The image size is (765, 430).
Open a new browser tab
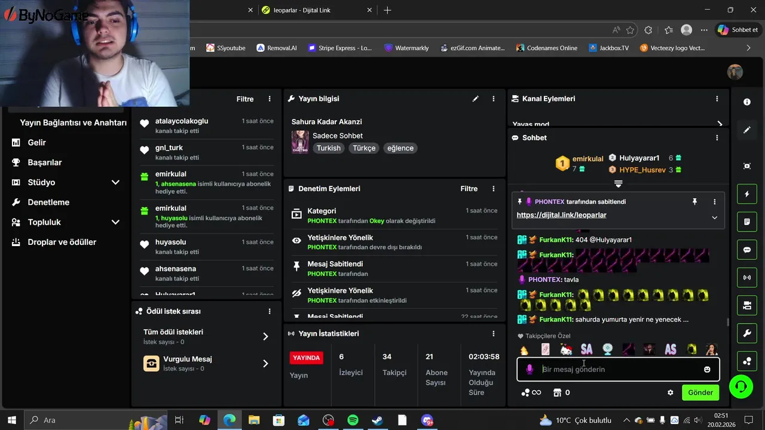coord(387,10)
